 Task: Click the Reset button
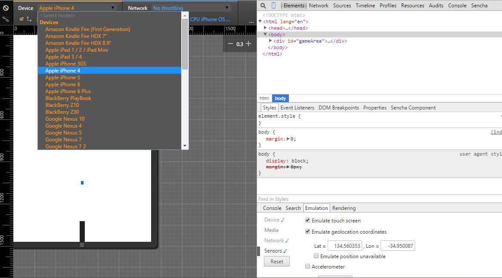click(276, 261)
